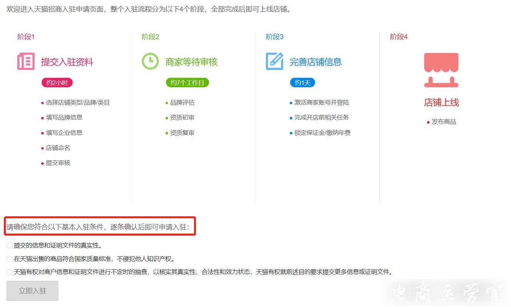Viewport: 511px width, 307px height.
Task: Click the 完善店铺信息 heading
Action: (315, 62)
